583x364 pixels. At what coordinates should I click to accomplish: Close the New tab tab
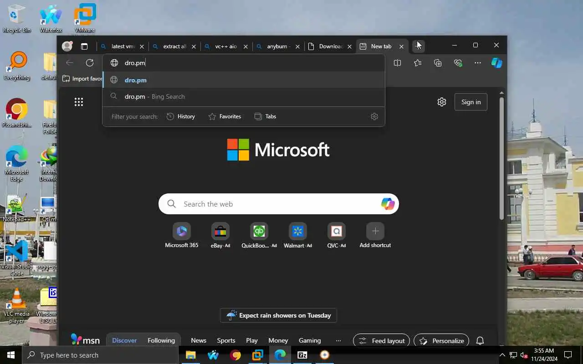(401, 46)
